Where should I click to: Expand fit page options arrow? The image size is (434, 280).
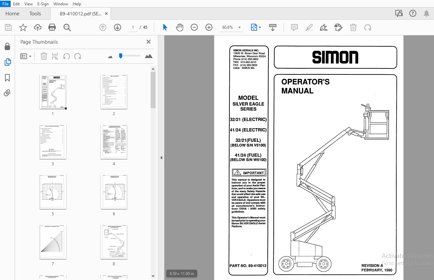pyautogui.click(x=260, y=27)
